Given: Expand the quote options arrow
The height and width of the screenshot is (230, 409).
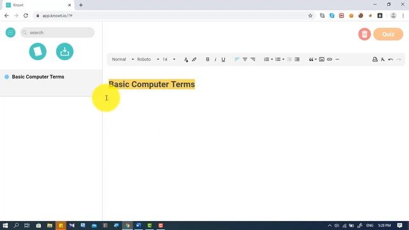Looking at the screenshot, I should click(316, 59).
